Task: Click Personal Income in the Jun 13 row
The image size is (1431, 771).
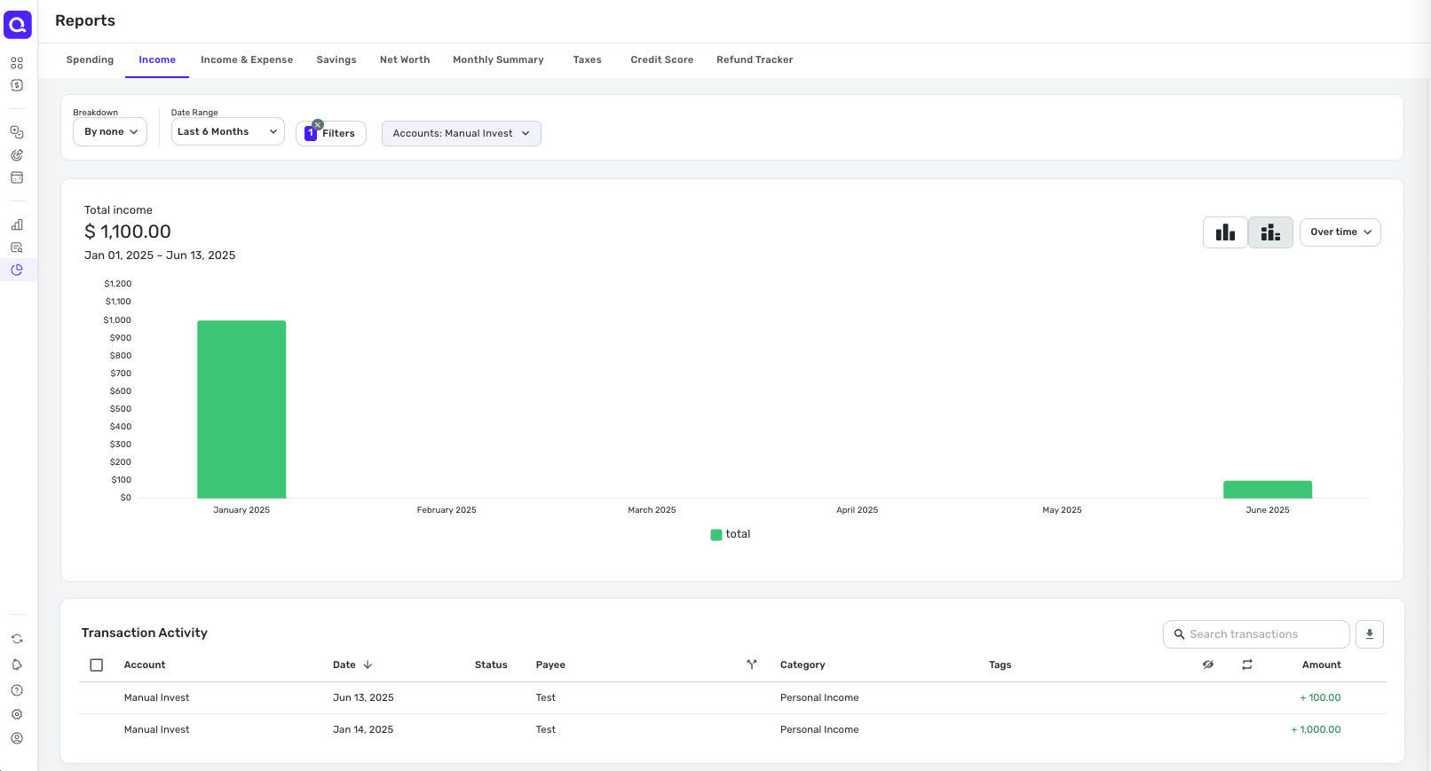Action: point(819,697)
